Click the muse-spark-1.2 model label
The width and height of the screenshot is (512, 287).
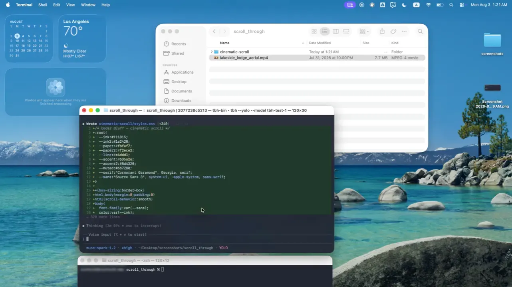101,248
